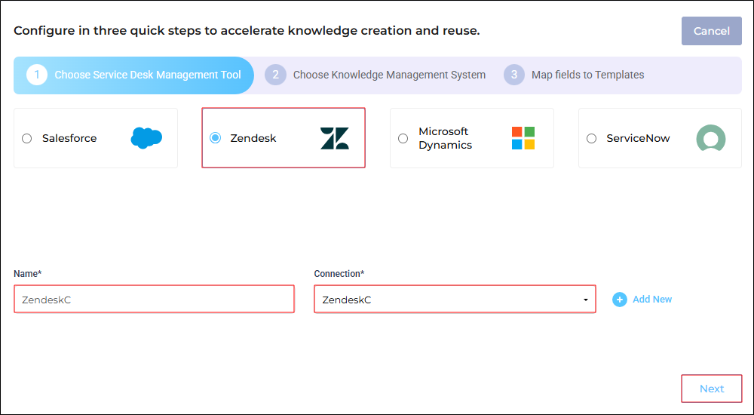754x415 pixels.
Task: Click the step 3 number circle
Action: 514,75
